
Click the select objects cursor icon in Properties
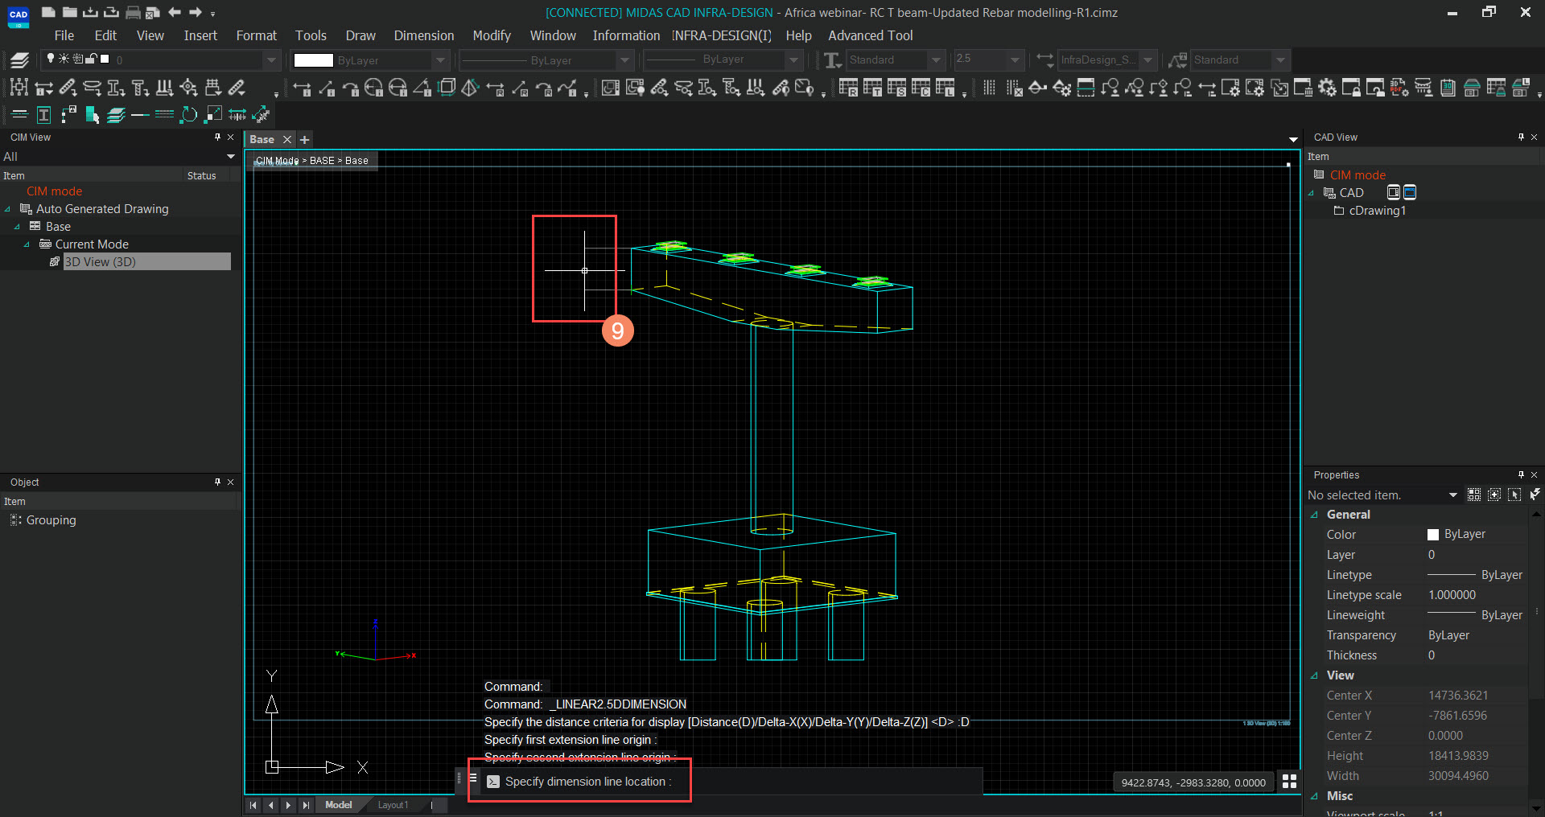pos(1514,495)
